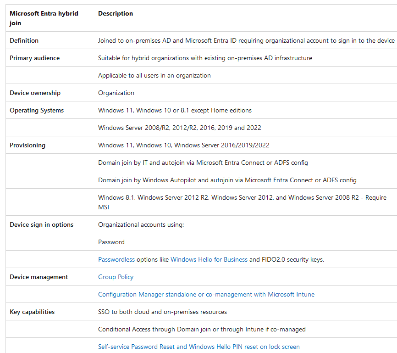Click the Configuration Manager standalone or co-management link
397x353 pixels.
tap(206, 294)
